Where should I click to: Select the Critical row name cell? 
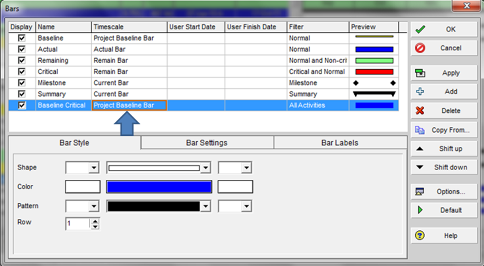[64, 72]
